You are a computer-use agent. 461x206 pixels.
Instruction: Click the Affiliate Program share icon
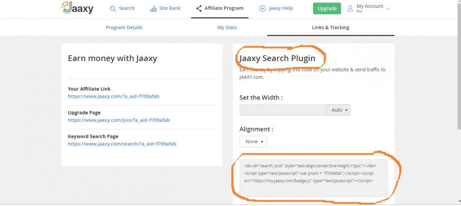pos(199,8)
